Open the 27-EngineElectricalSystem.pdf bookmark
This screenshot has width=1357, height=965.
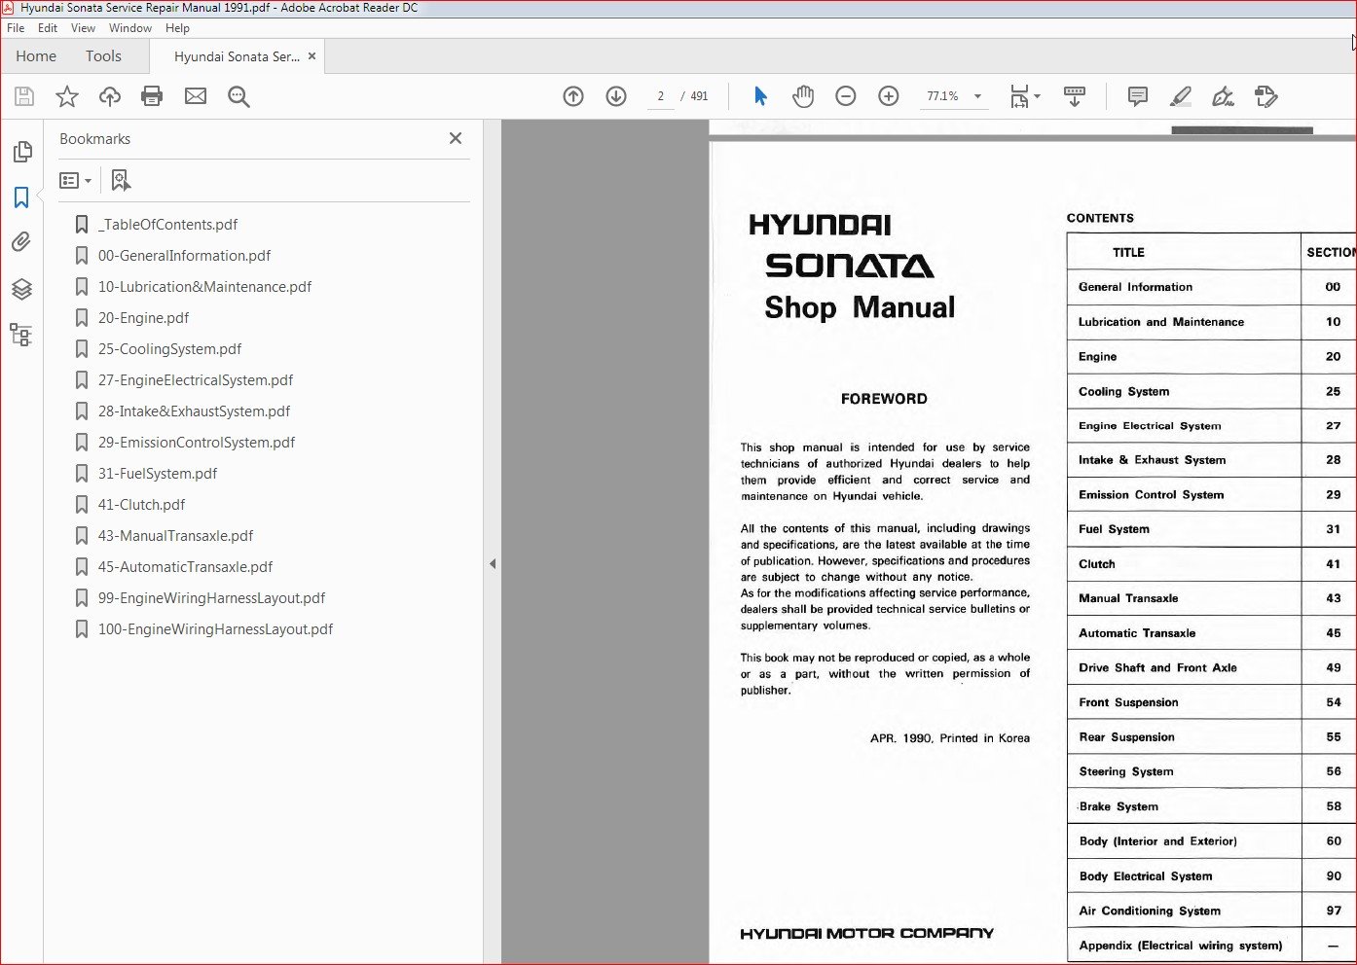coord(195,380)
